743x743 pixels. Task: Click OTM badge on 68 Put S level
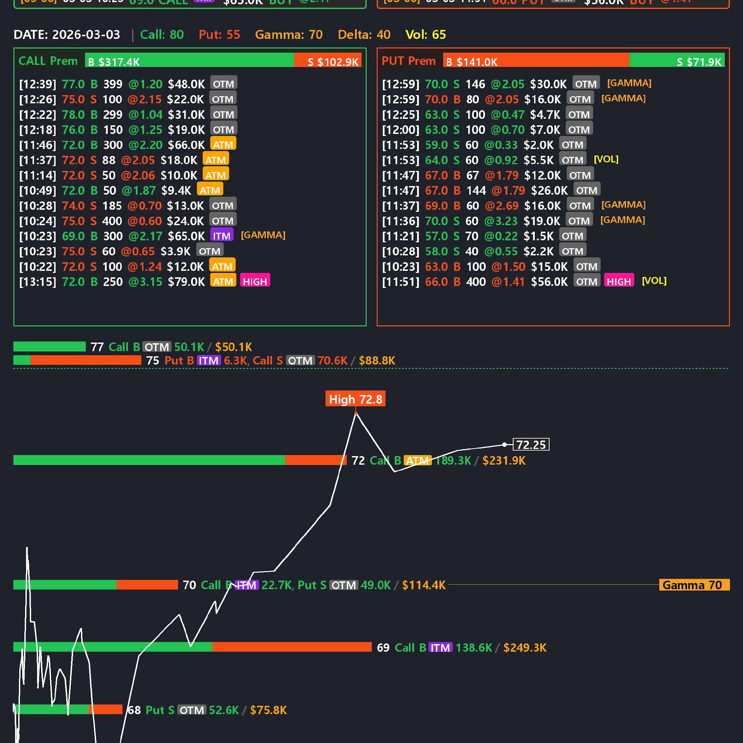[x=192, y=710]
